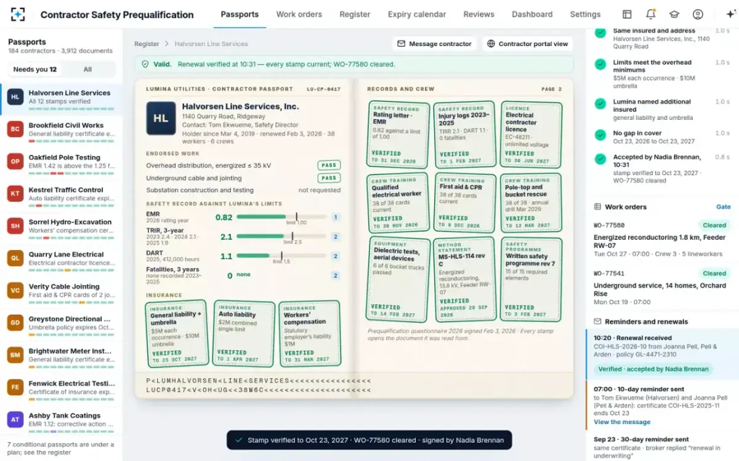This screenshot has width=739, height=461.
Task: Open the Expiry calendar tab
Action: click(x=417, y=14)
